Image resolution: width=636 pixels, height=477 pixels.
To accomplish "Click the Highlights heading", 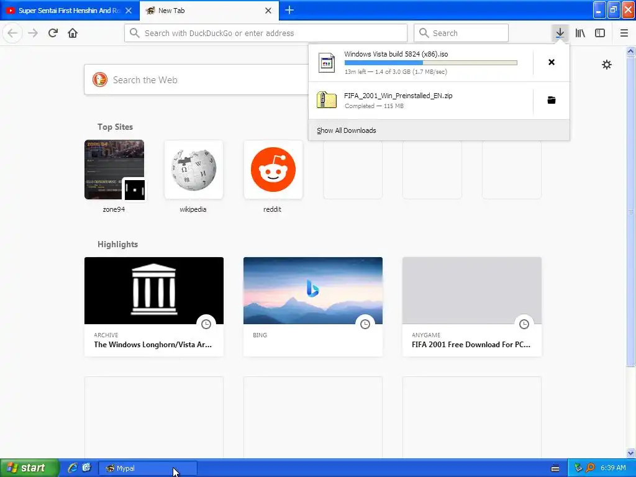I will point(117,244).
